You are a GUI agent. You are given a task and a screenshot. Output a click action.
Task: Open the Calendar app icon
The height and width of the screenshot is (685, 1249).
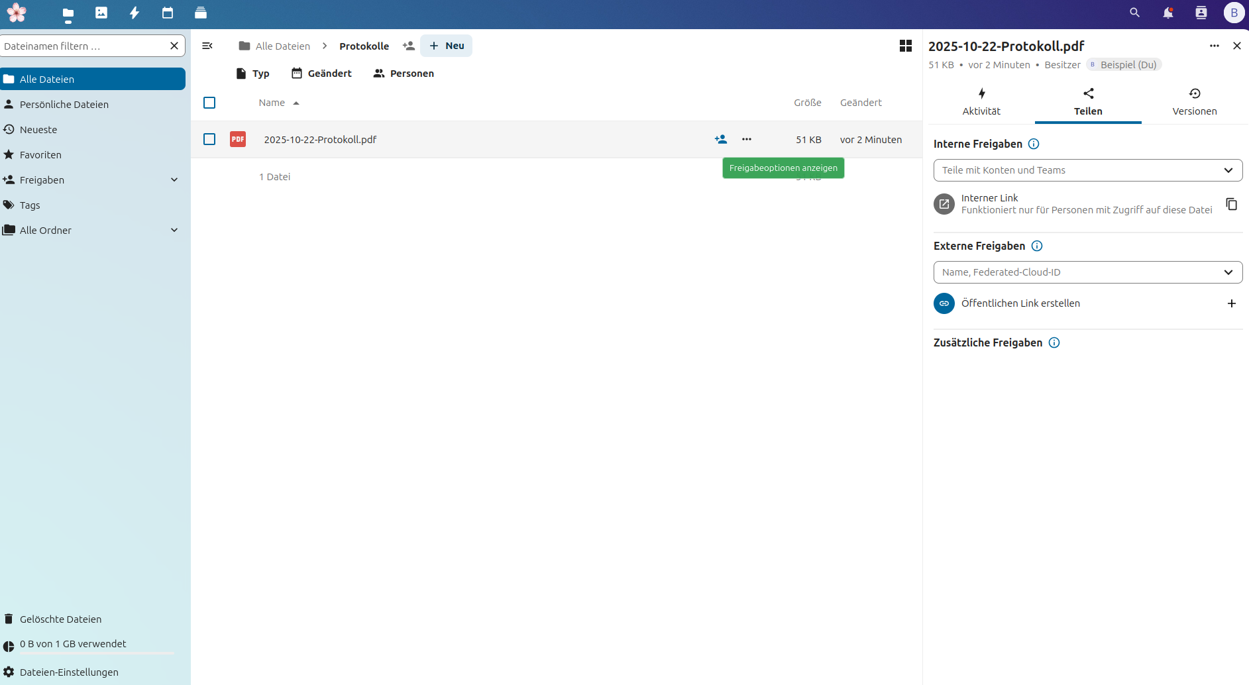pos(168,13)
